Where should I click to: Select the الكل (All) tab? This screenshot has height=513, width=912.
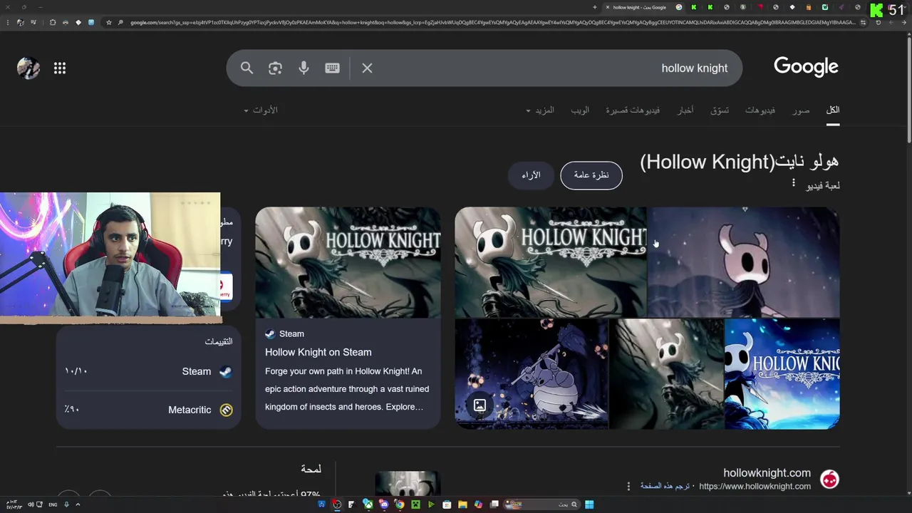click(833, 110)
